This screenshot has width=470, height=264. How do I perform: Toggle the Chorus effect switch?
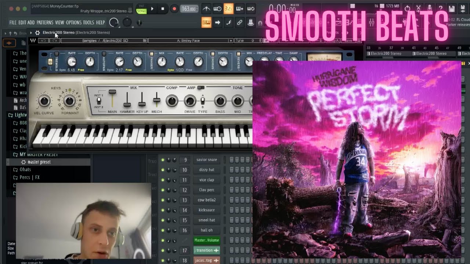[x=213, y=54]
